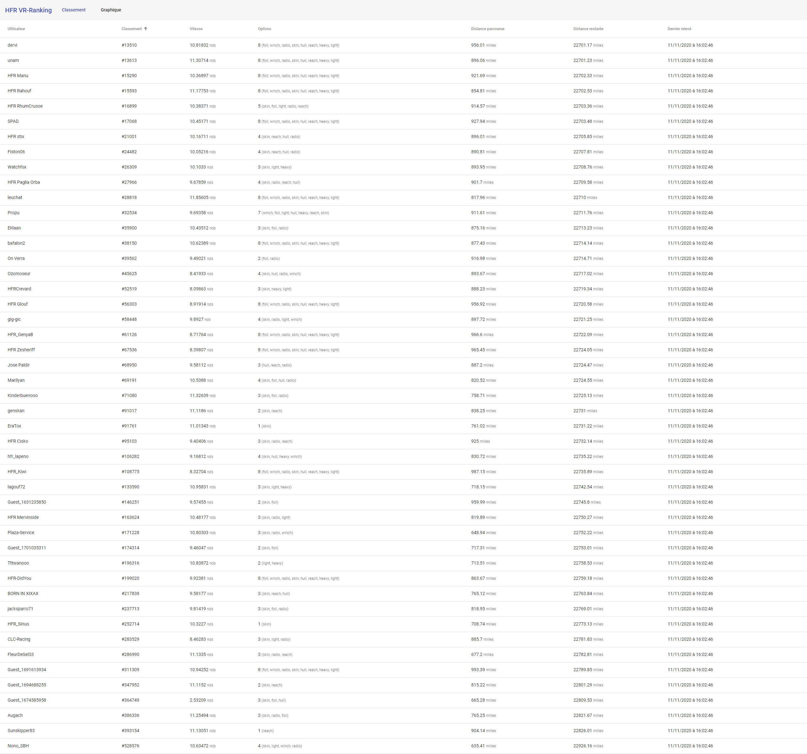The image size is (807, 754).
Task: Sort by Dernier relevé column header
Action: 679,29
